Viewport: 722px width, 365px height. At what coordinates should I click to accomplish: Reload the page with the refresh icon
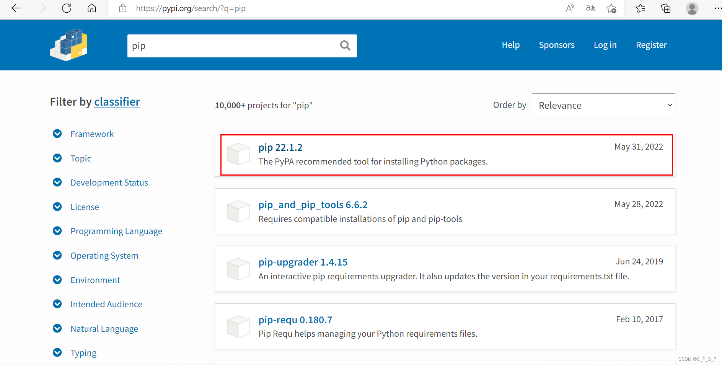click(x=67, y=8)
